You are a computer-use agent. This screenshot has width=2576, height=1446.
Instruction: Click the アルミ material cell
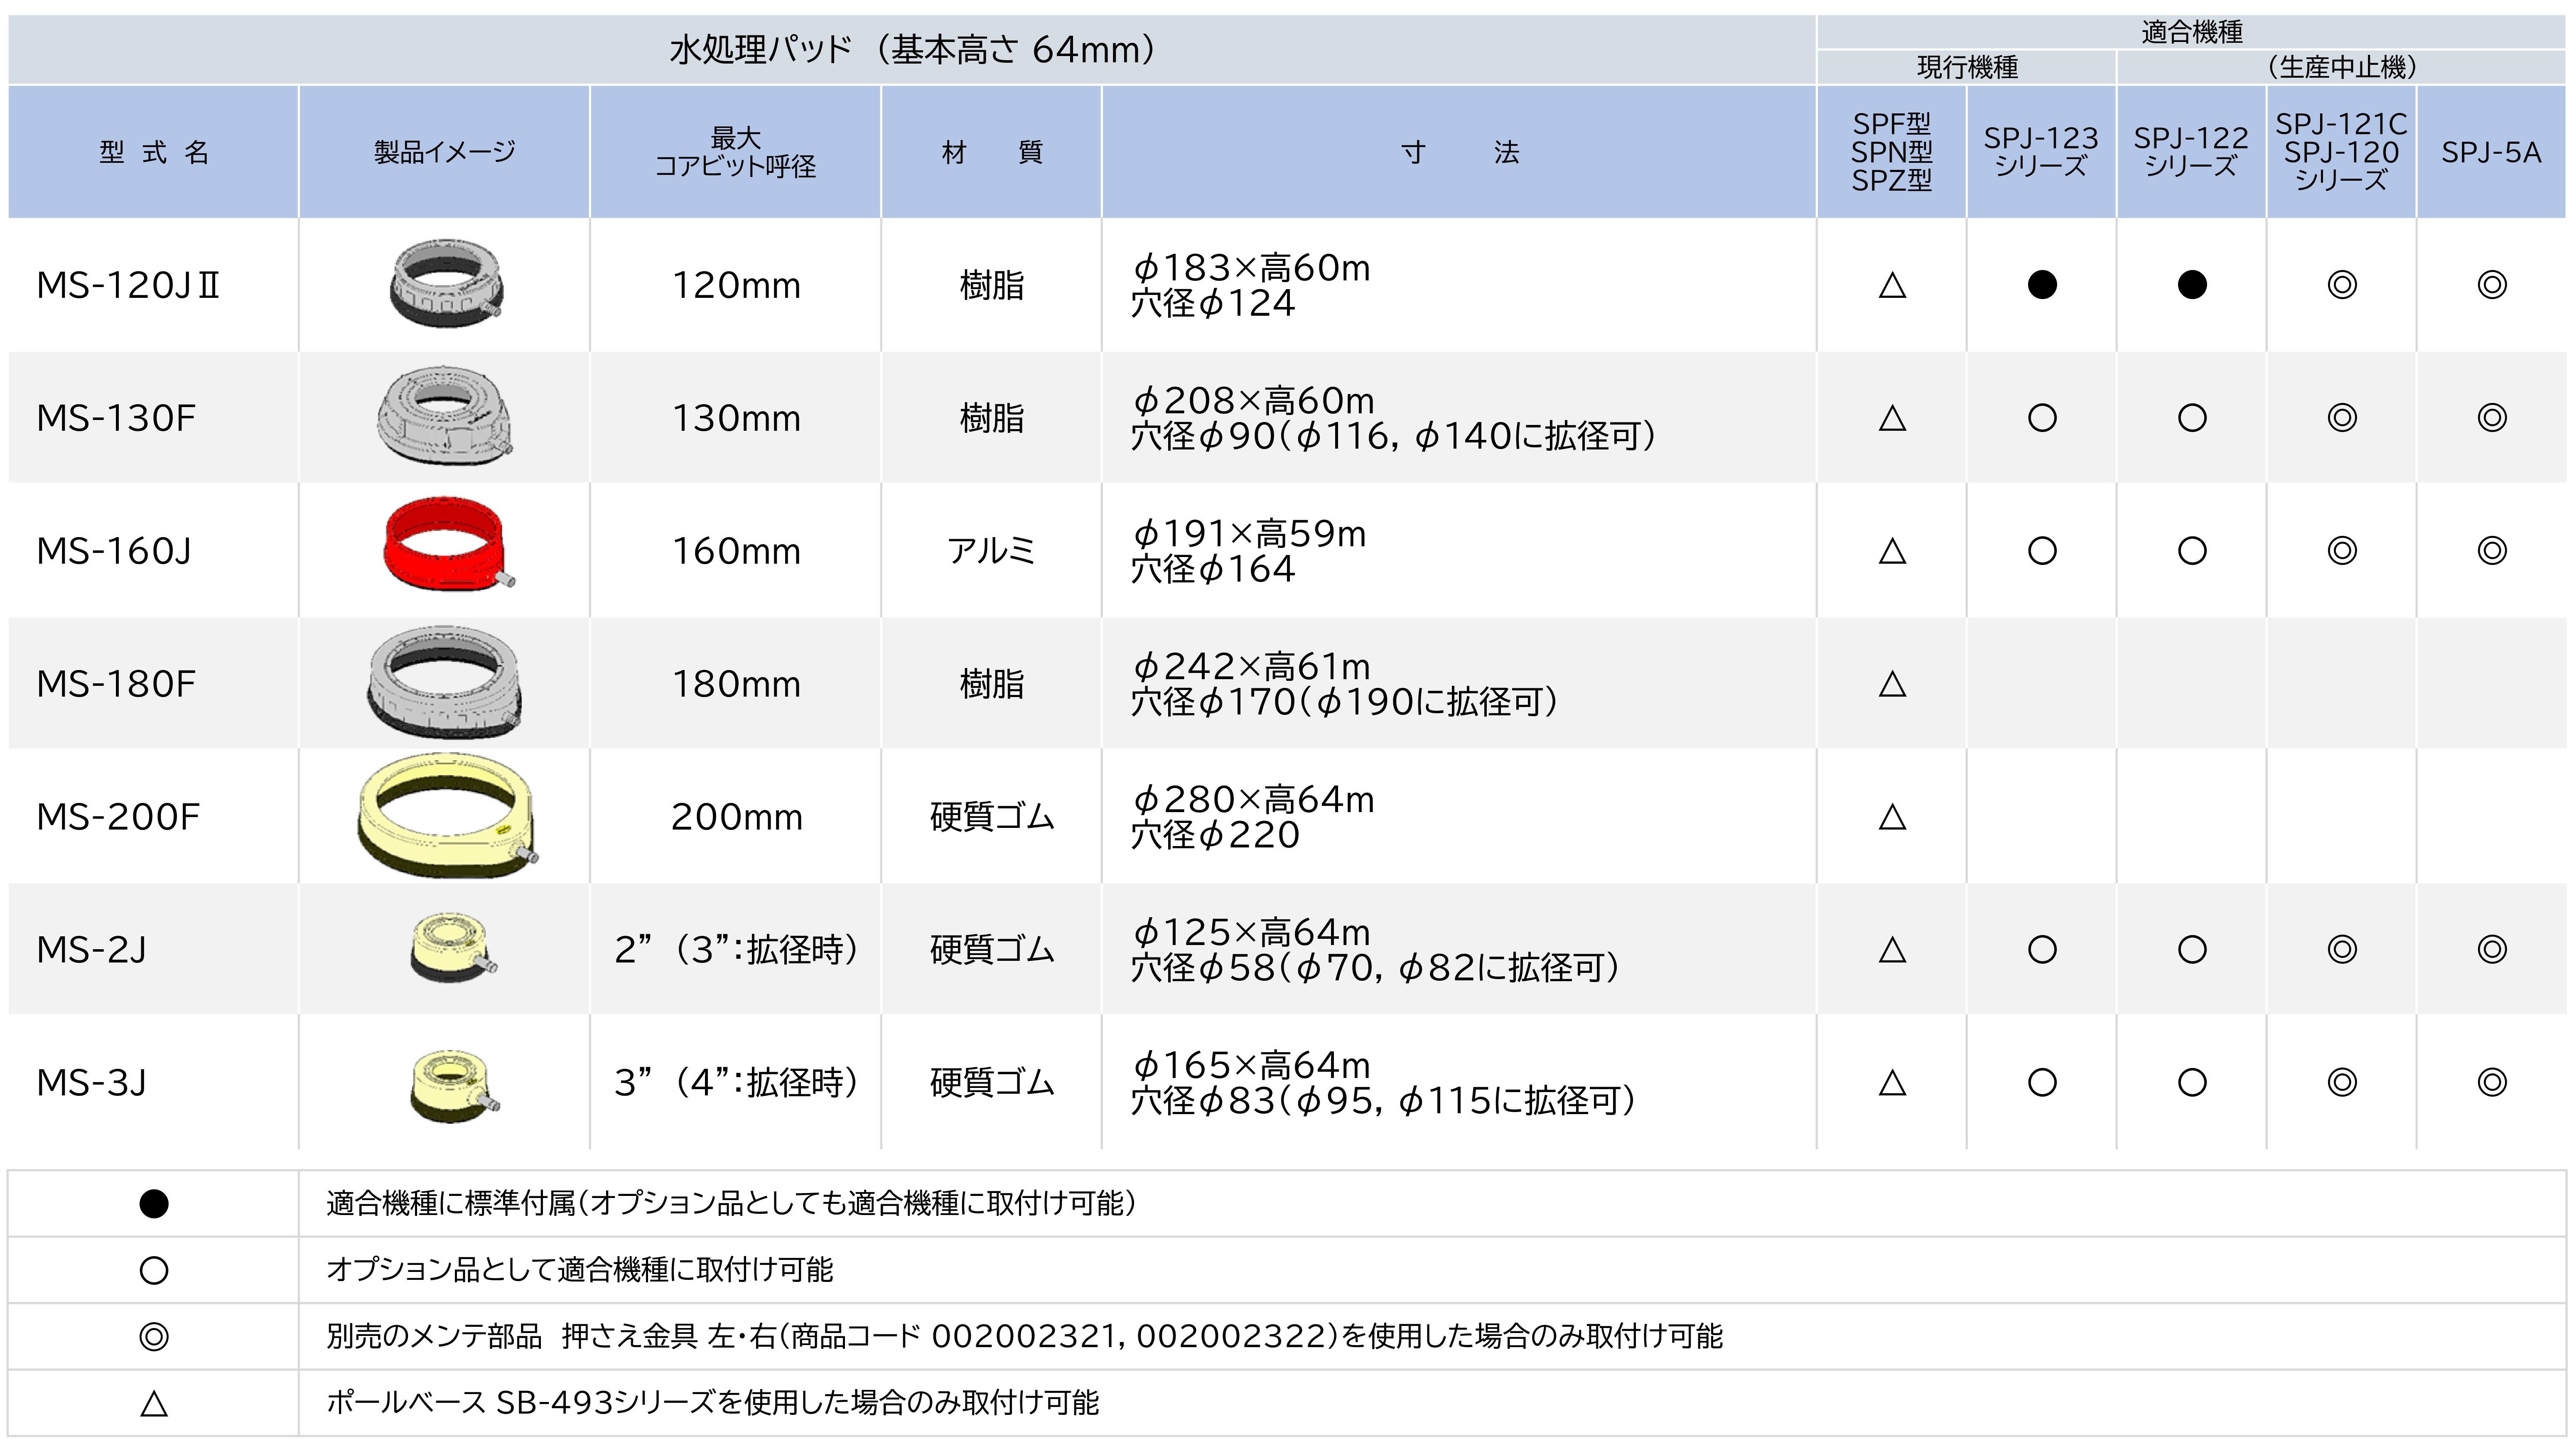coord(992,551)
